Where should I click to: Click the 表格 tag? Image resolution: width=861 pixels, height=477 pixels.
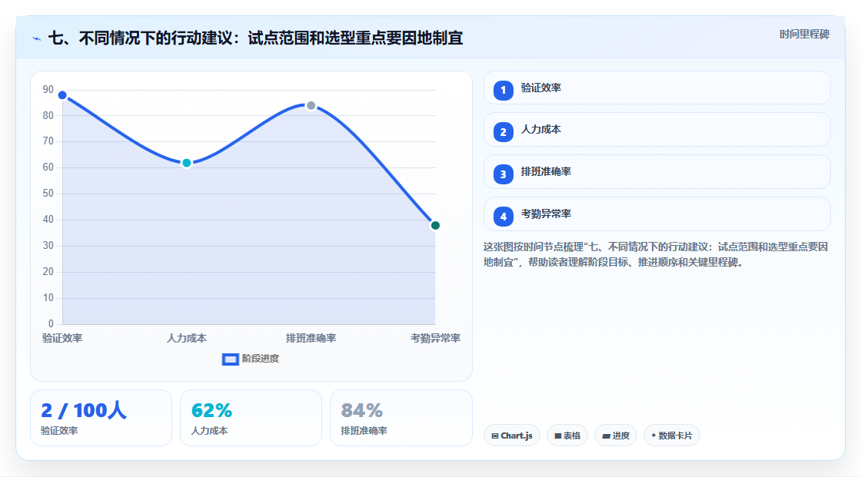click(567, 436)
